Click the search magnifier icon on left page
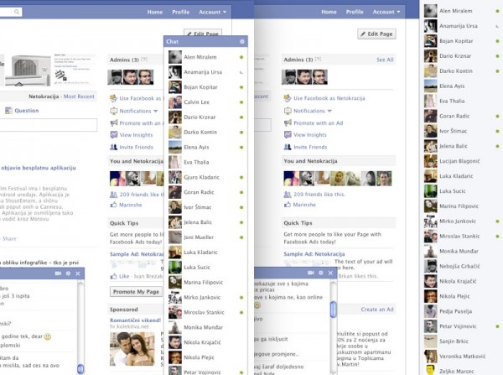The width and height of the screenshot is (503, 375). 17,12
